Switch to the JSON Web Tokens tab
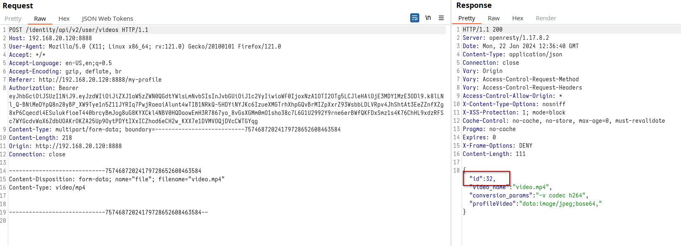681x246 pixels. tap(107, 19)
